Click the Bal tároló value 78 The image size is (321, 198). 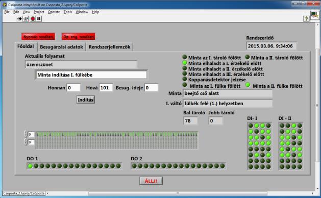pos(190,121)
